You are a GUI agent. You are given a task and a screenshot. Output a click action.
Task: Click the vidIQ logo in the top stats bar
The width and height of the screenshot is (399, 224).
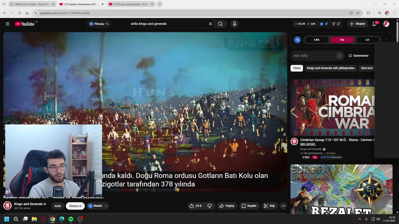[321, 24]
